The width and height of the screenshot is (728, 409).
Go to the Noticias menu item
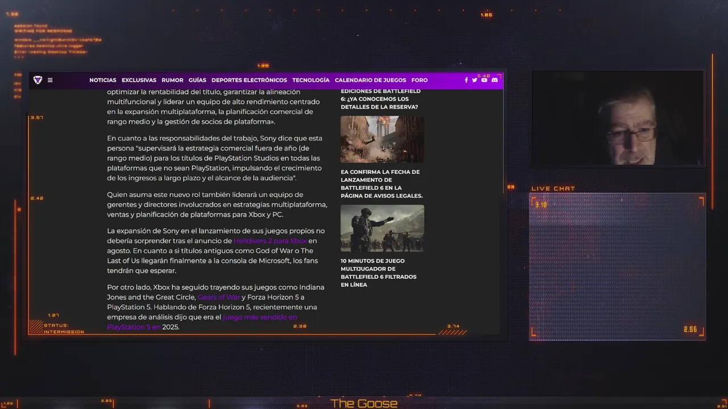coord(103,80)
